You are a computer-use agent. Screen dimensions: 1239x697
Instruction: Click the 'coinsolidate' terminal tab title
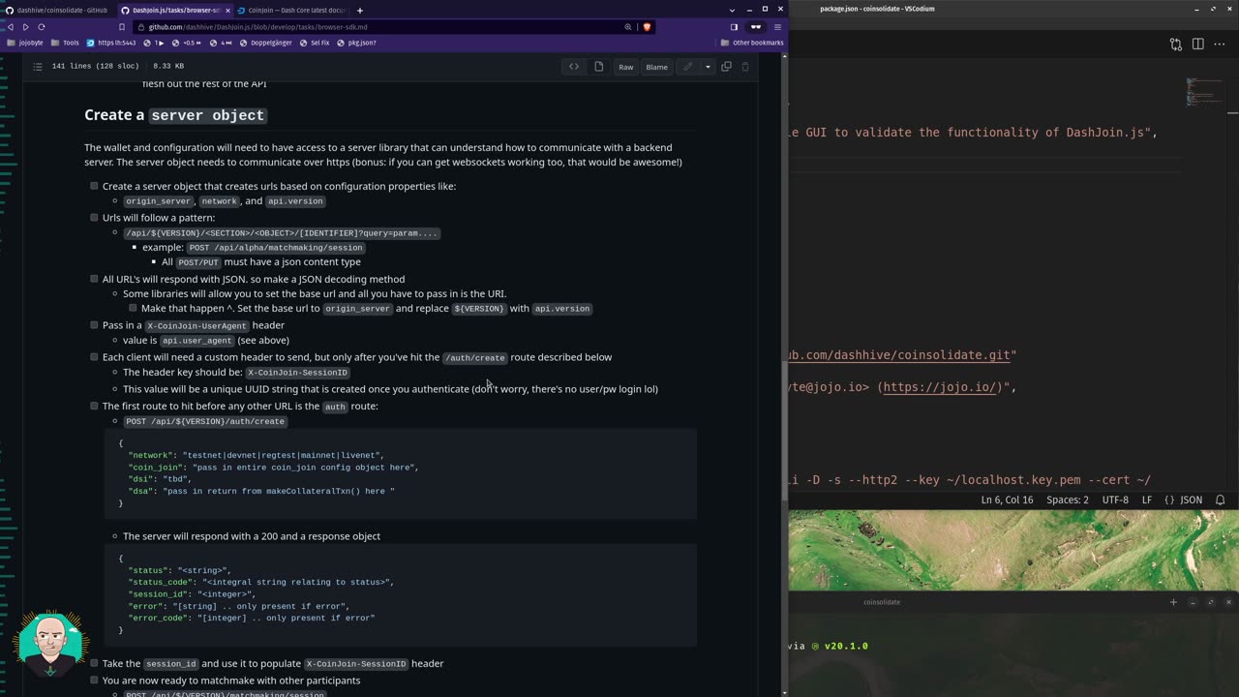(882, 602)
